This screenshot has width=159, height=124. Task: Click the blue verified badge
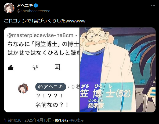pos(36,6)
